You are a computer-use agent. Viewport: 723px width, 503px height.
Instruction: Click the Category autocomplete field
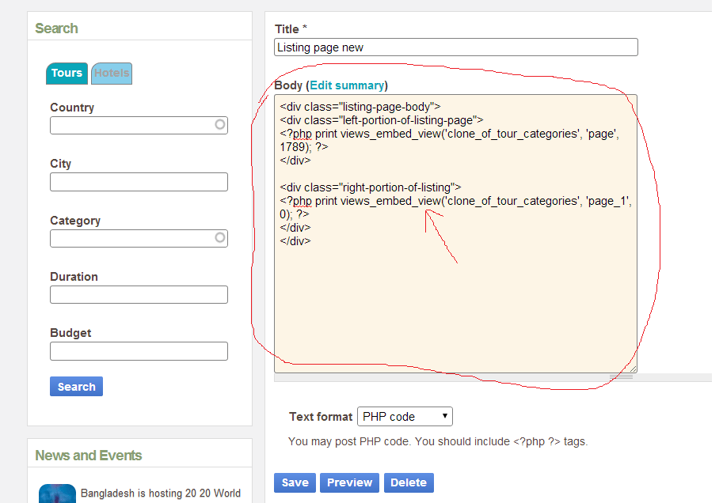(139, 238)
